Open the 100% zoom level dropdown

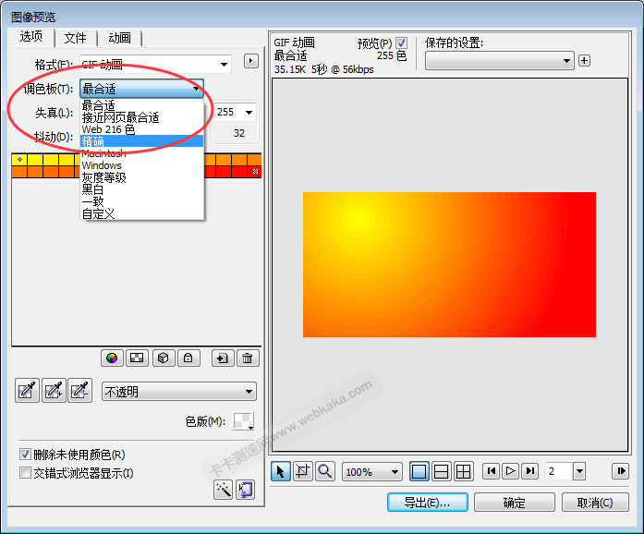click(x=372, y=472)
